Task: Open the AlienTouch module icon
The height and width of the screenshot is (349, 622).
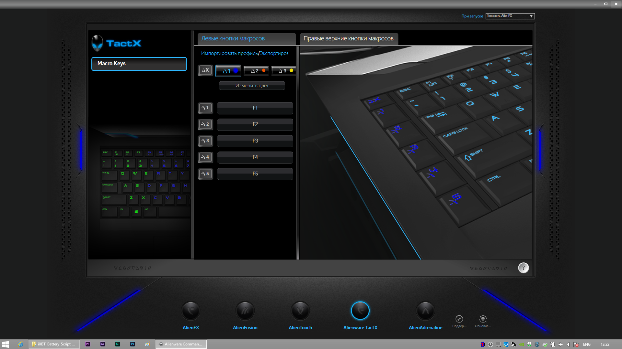Action: pos(300,311)
